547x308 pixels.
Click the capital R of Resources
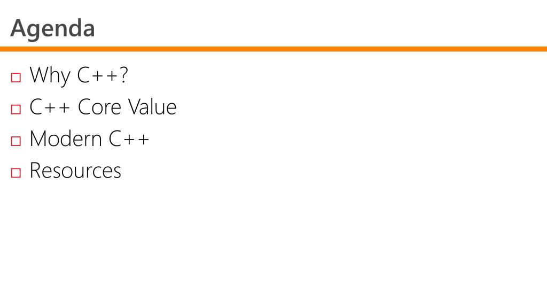35,171
